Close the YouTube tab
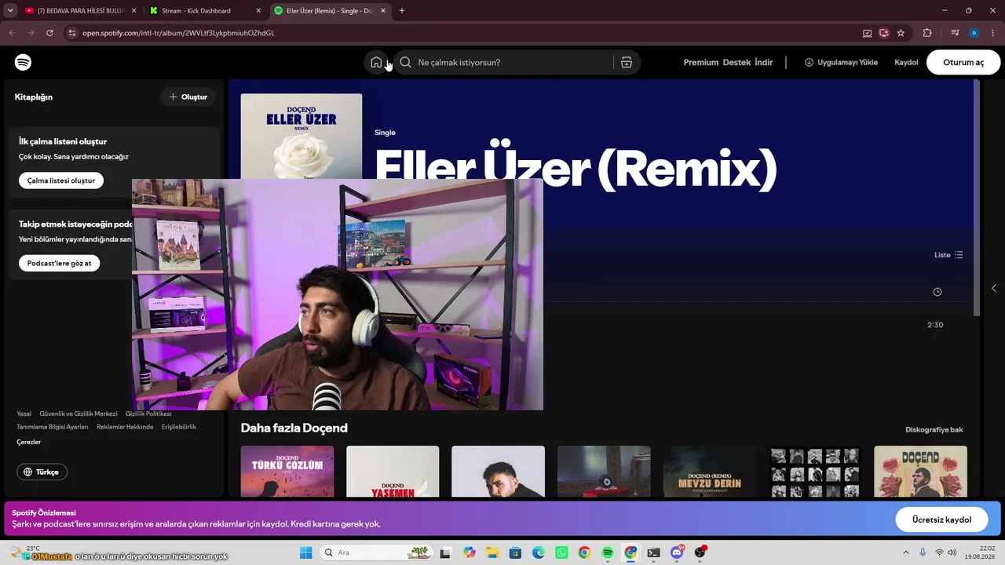 point(133,11)
